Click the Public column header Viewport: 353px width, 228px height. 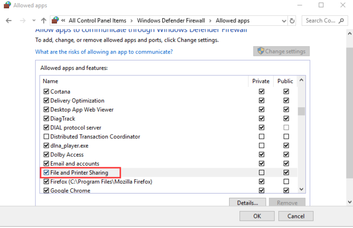tap(285, 81)
